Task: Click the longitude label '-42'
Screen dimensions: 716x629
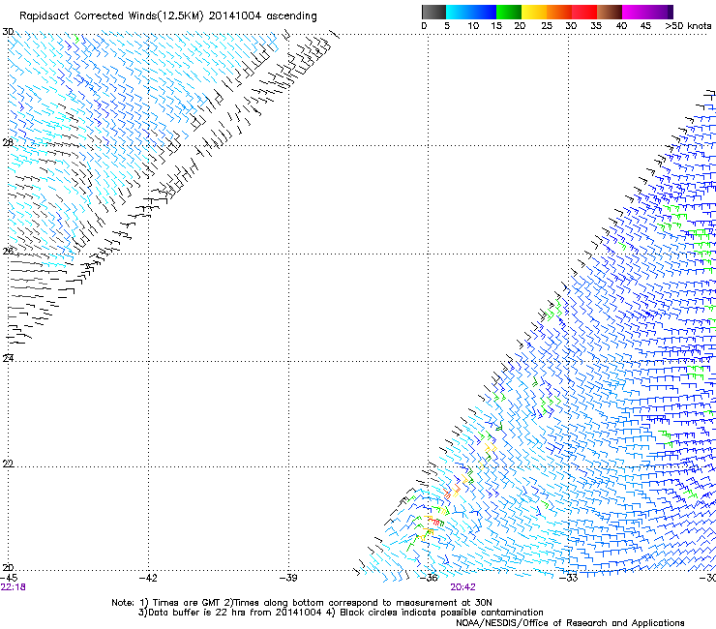Action: [x=148, y=578]
